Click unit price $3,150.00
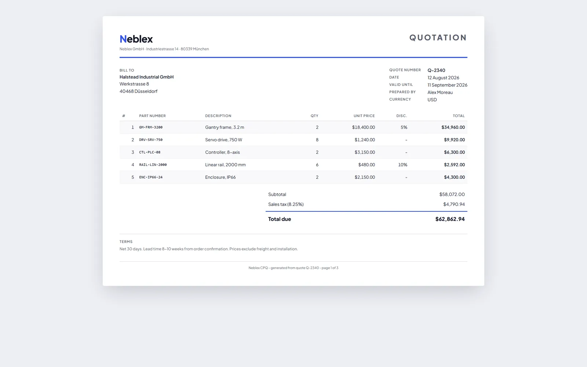Viewport: 587px width, 367px height. pyautogui.click(x=365, y=152)
